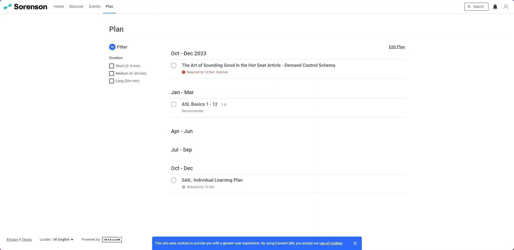Tick the Short (0–5 min) checkbox

pyautogui.click(x=112, y=66)
